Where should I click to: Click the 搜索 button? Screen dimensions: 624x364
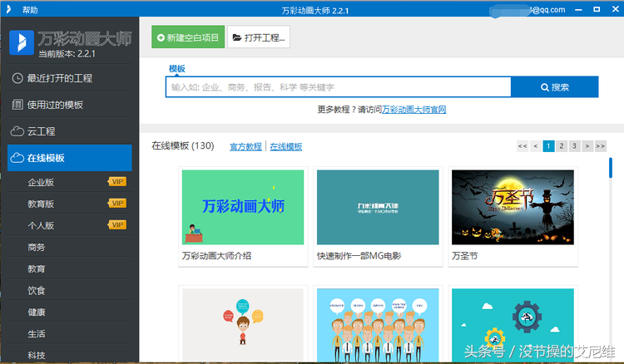pyautogui.click(x=555, y=87)
